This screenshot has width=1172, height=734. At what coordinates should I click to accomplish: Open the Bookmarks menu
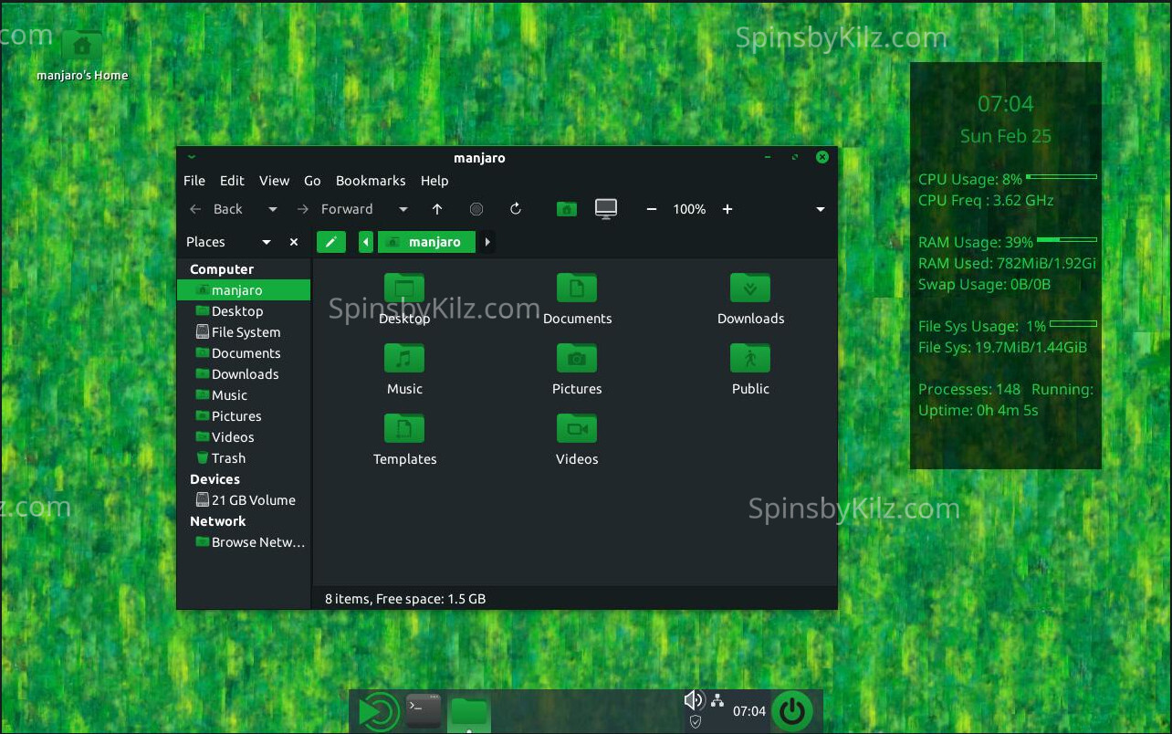tap(371, 181)
